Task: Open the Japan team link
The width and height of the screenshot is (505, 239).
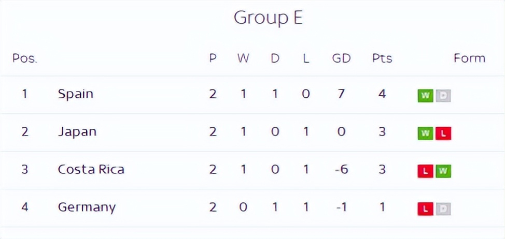Action: point(77,132)
